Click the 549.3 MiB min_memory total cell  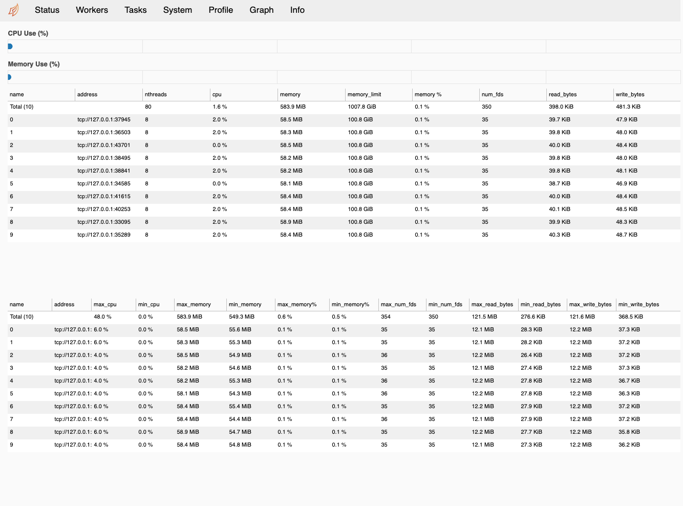[x=242, y=317]
